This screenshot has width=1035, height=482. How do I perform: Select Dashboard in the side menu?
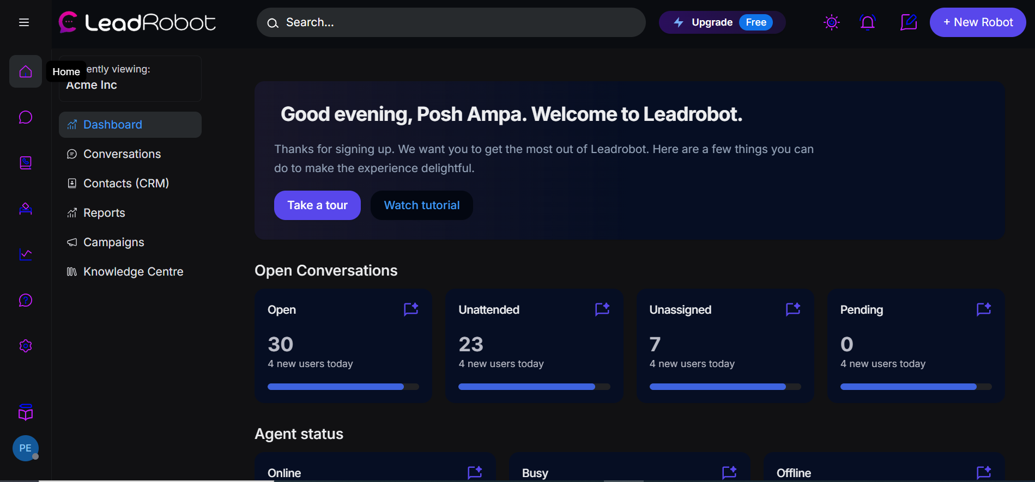coord(130,125)
